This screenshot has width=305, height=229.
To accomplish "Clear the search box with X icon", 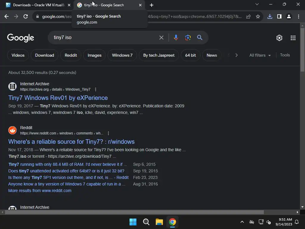I will point(161,38).
